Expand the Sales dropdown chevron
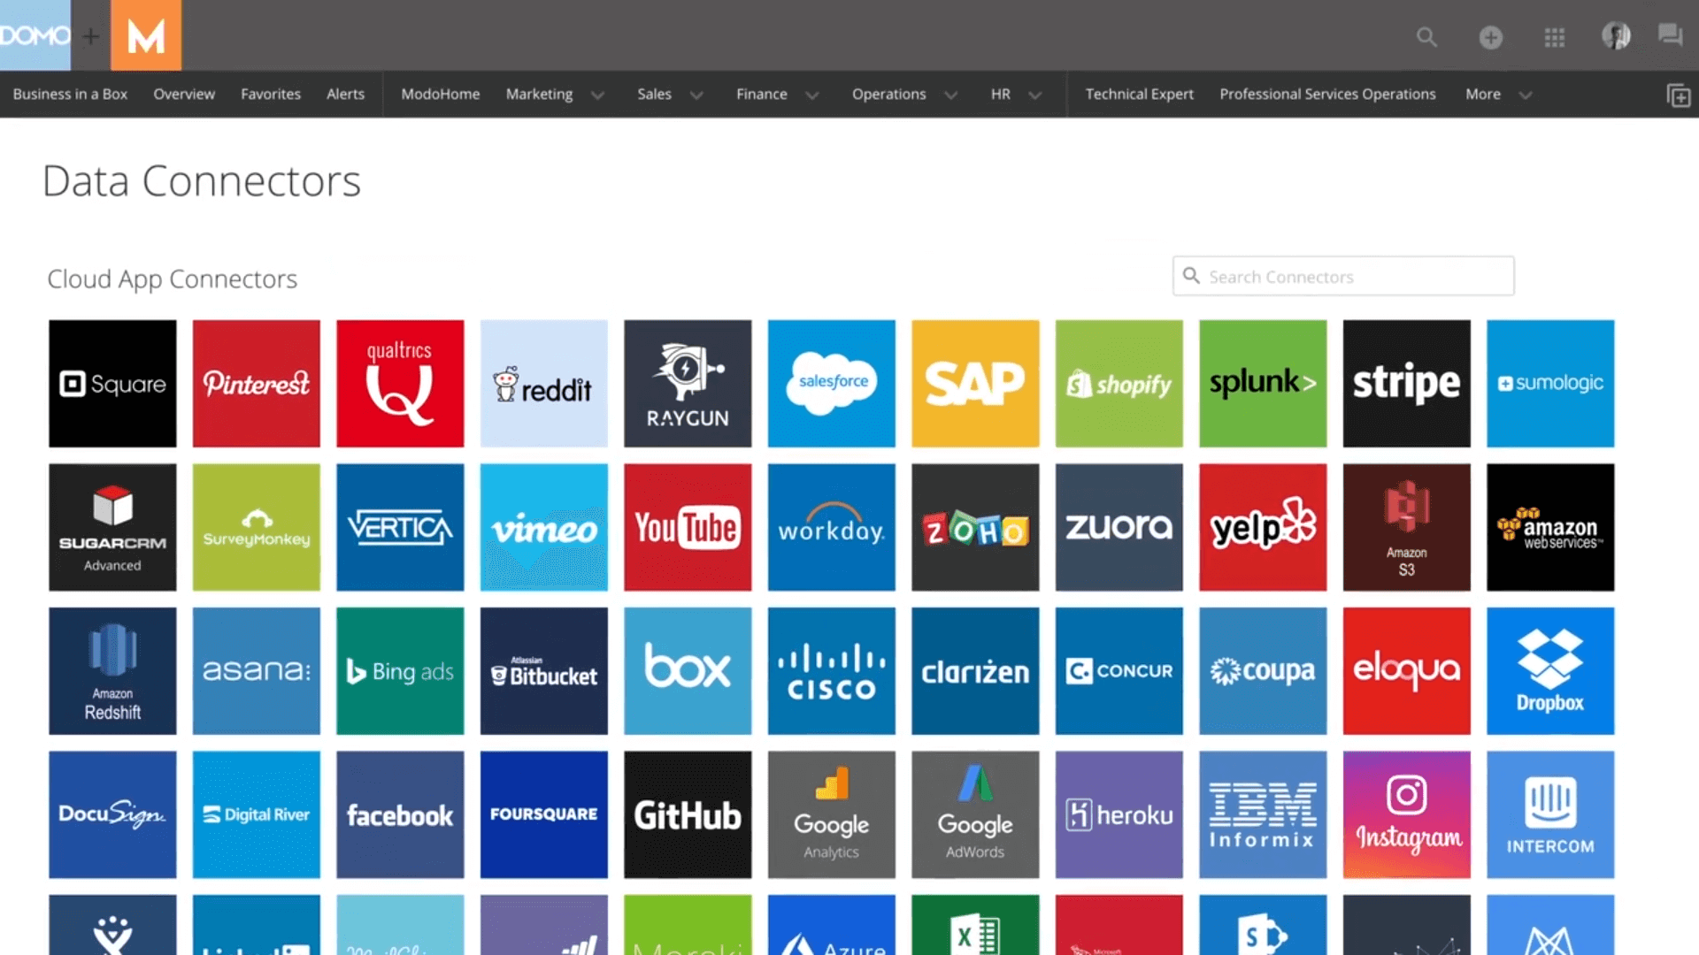The height and width of the screenshot is (955, 1699). click(696, 95)
